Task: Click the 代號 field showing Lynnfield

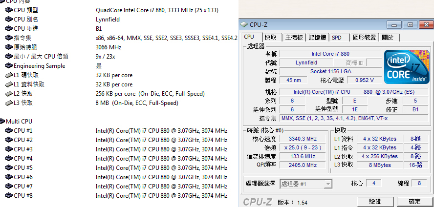Action: coord(306,63)
